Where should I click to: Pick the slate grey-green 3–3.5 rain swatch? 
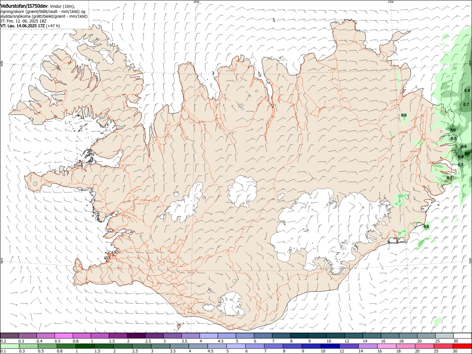click(160, 346)
